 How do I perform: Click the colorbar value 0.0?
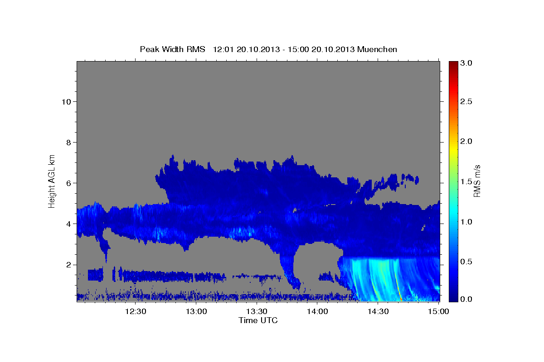pos(467,299)
